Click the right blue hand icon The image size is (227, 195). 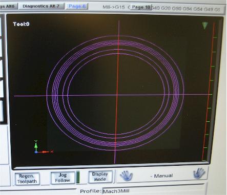pyautogui.click(x=199, y=174)
